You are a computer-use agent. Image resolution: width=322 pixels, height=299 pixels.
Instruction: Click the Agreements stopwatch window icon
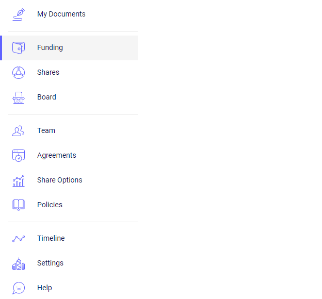19,156
